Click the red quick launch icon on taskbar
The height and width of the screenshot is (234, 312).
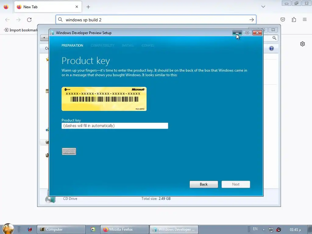pos(30,229)
